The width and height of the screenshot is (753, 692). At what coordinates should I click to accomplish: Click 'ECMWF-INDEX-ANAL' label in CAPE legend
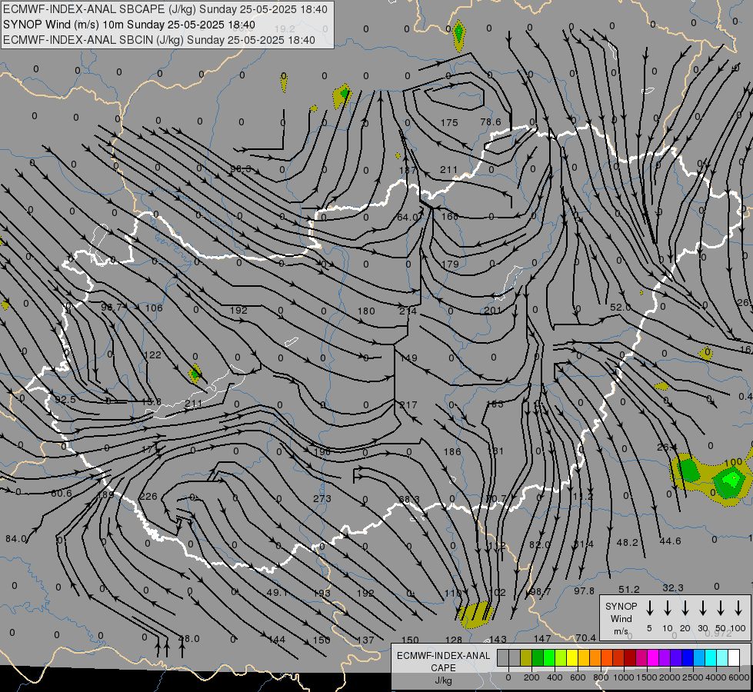[x=443, y=656]
